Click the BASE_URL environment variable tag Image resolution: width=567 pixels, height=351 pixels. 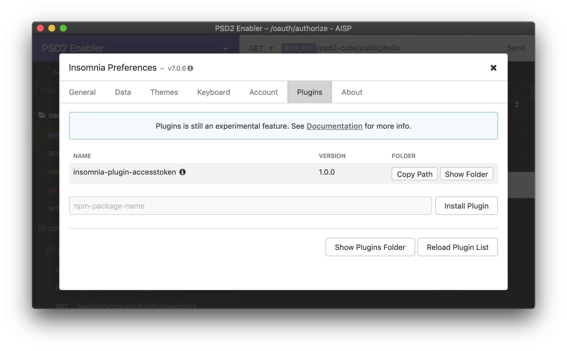click(x=299, y=48)
